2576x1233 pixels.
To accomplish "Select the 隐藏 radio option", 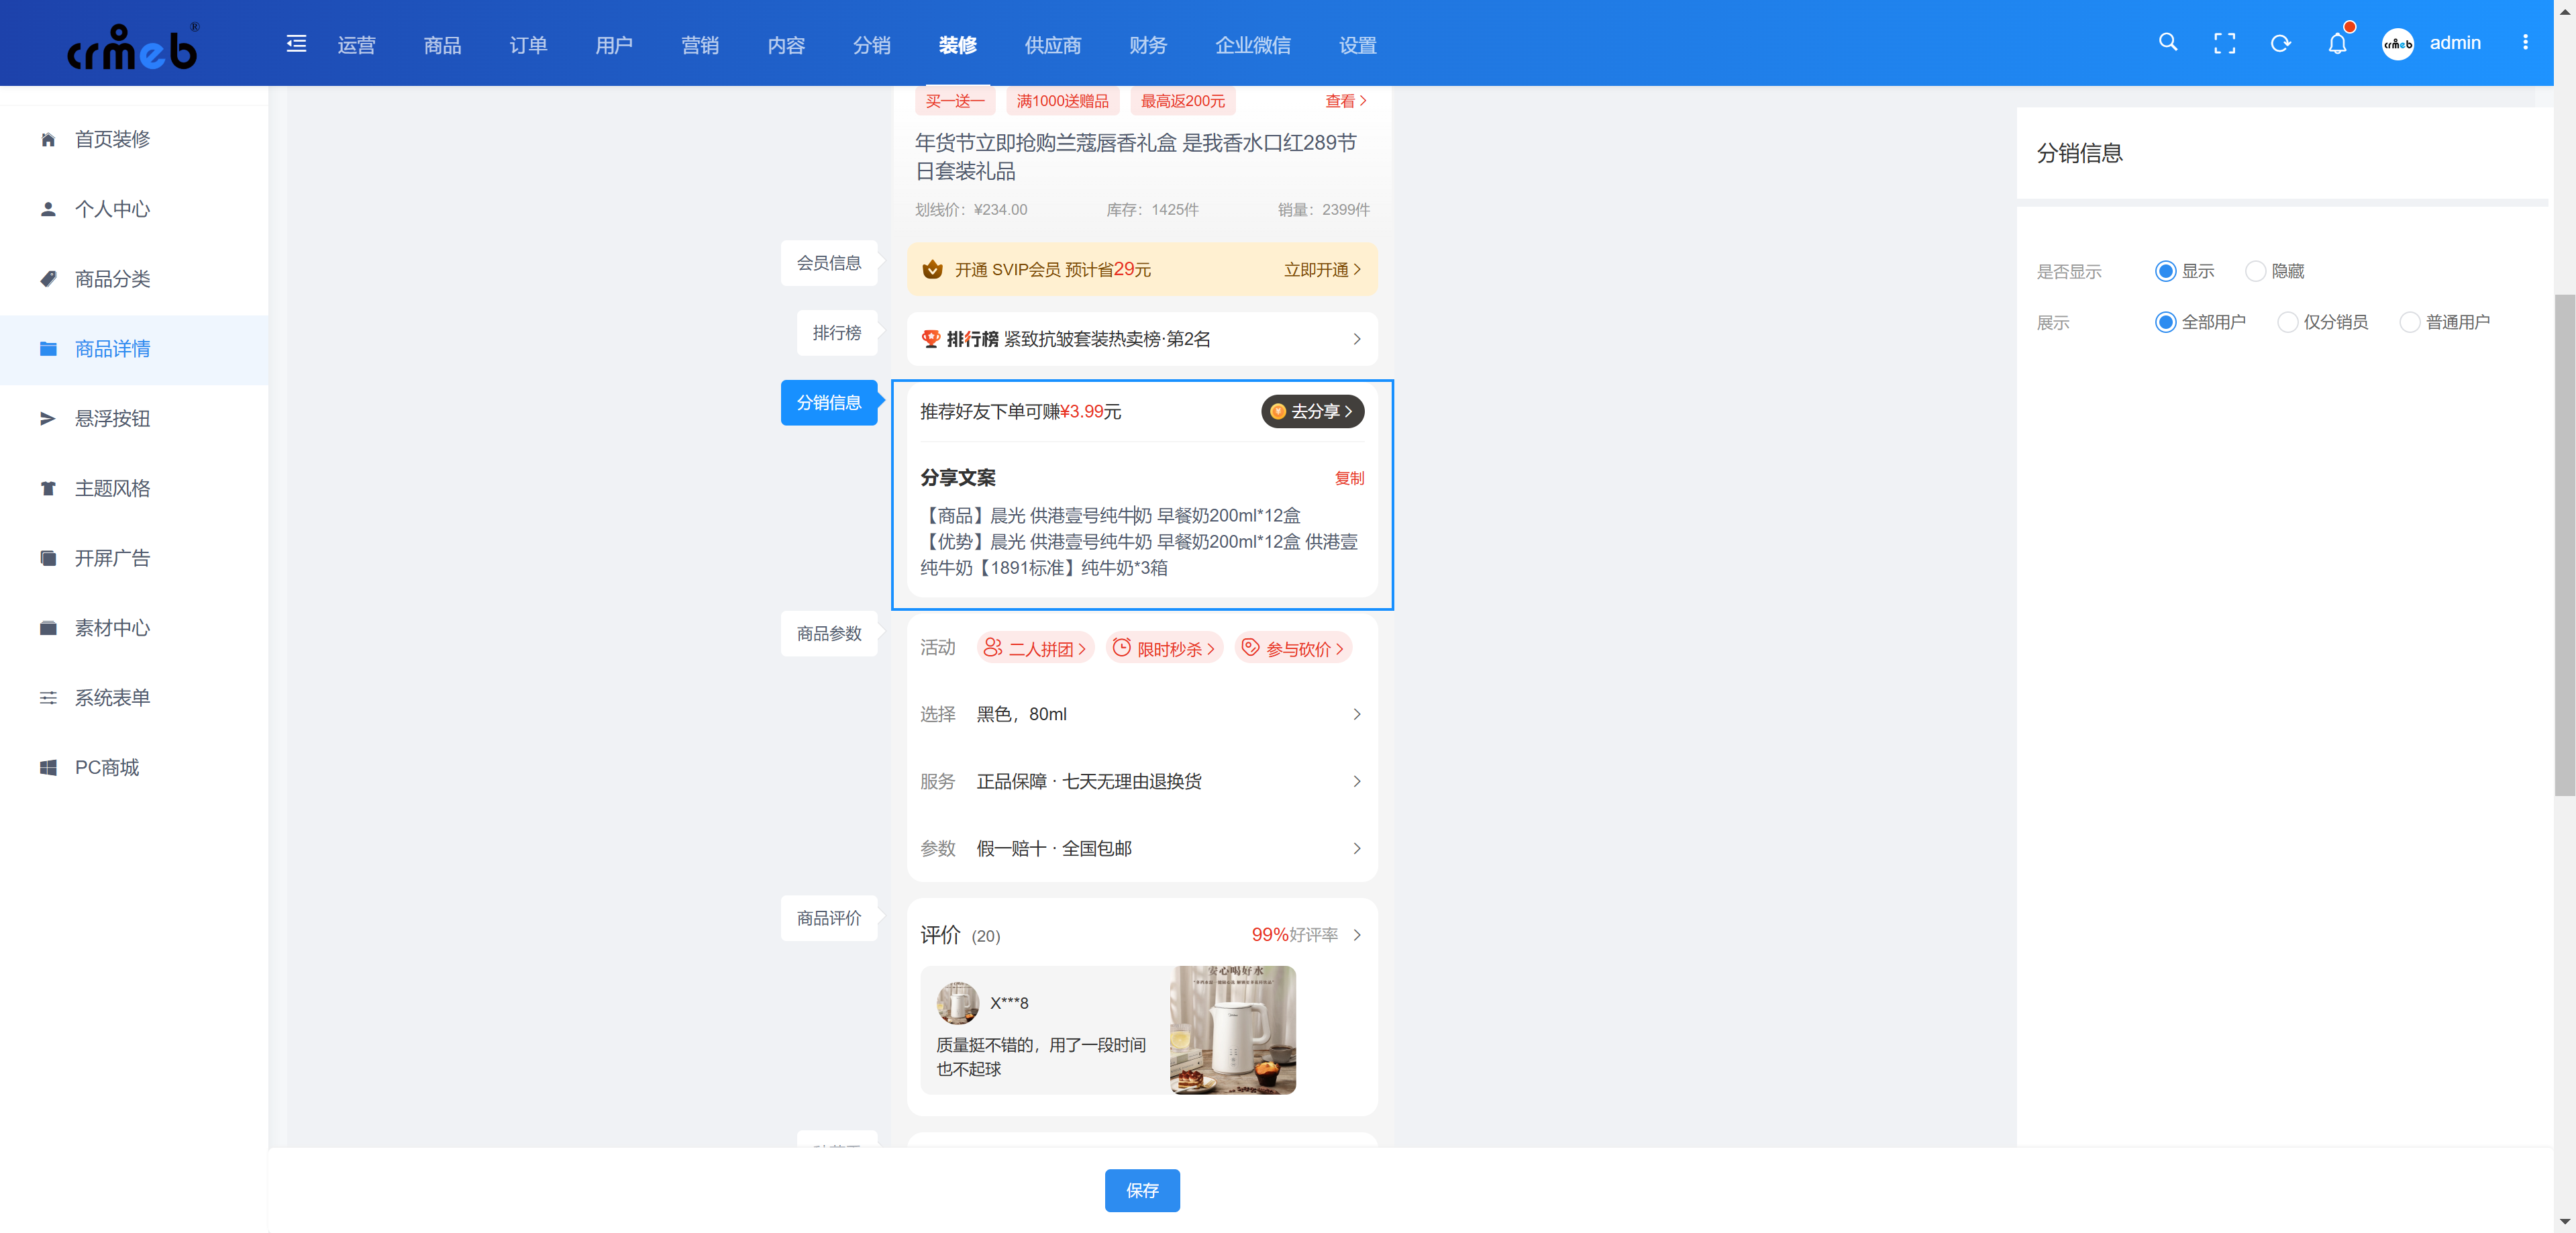I will tap(2256, 271).
